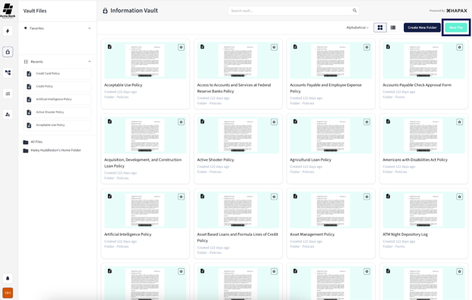Image resolution: width=472 pixels, height=300 pixels.
Task: Star the Accounts Payable Employee Expense card
Action: coord(367,47)
